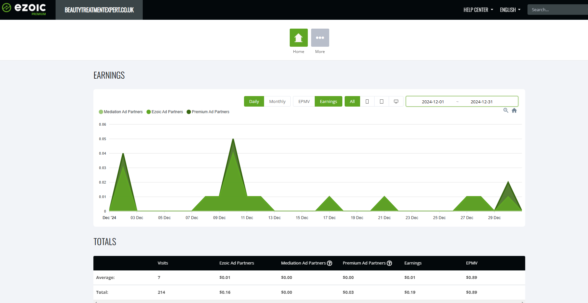
Task: Click the EARNINGS section heading
Action: (x=109, y=75)
